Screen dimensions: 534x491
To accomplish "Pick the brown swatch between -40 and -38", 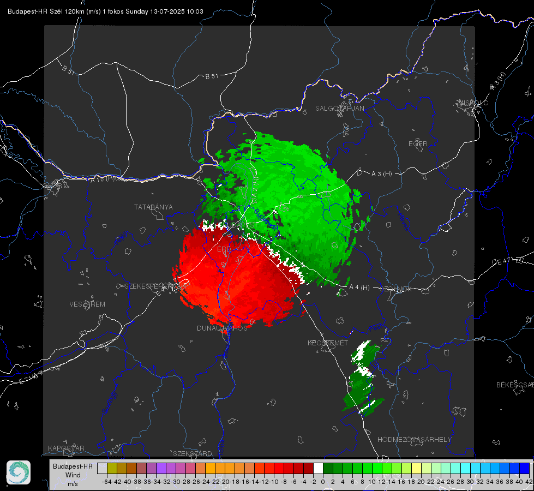I will point(131,468).
